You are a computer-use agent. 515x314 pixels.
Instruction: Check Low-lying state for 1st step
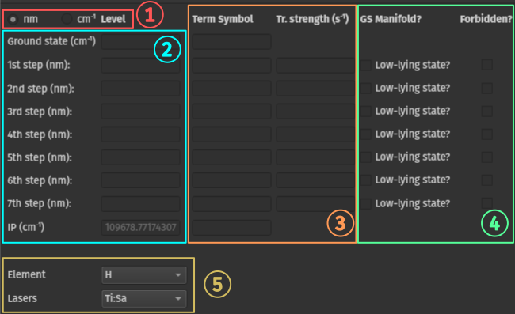(x=365, y=65)
